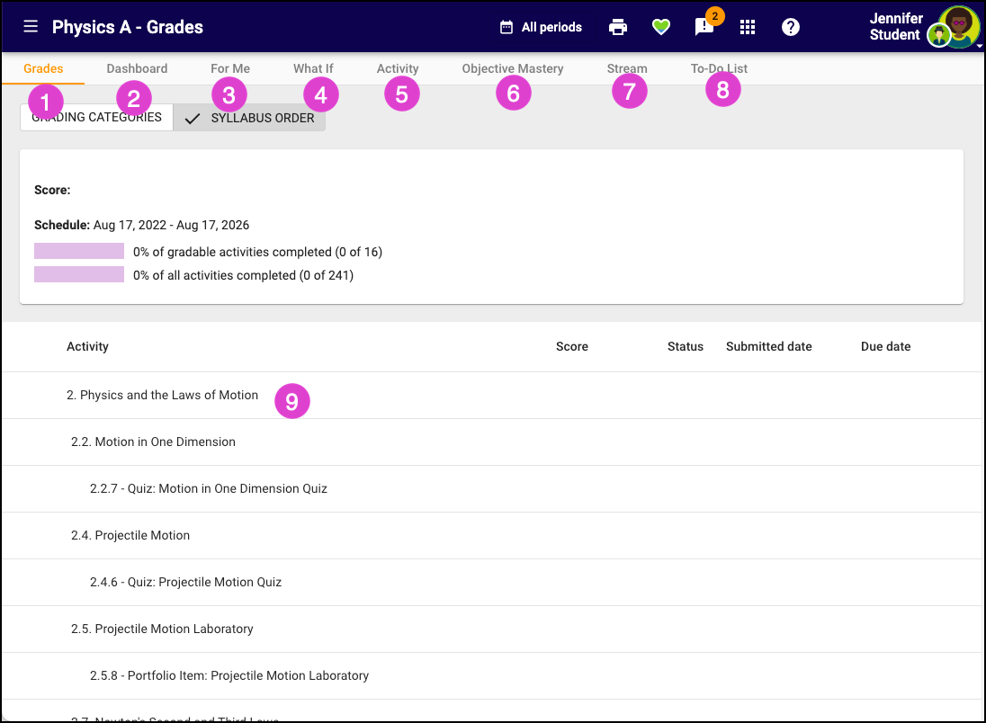Open the Objective Mastery tab

[x=513, y=68]
